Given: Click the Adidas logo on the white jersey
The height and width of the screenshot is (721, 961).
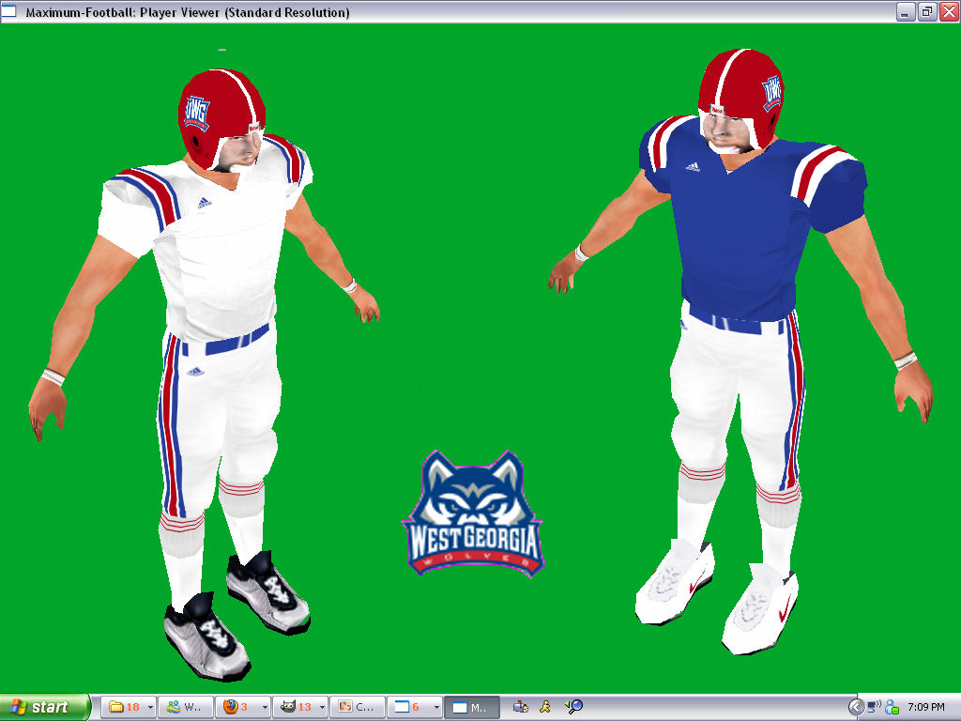Looking at the screenshot, I should [205, 203].
